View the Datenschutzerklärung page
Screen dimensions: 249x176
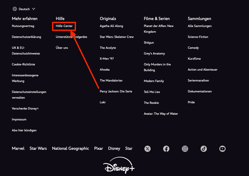[x=26, y=37]
